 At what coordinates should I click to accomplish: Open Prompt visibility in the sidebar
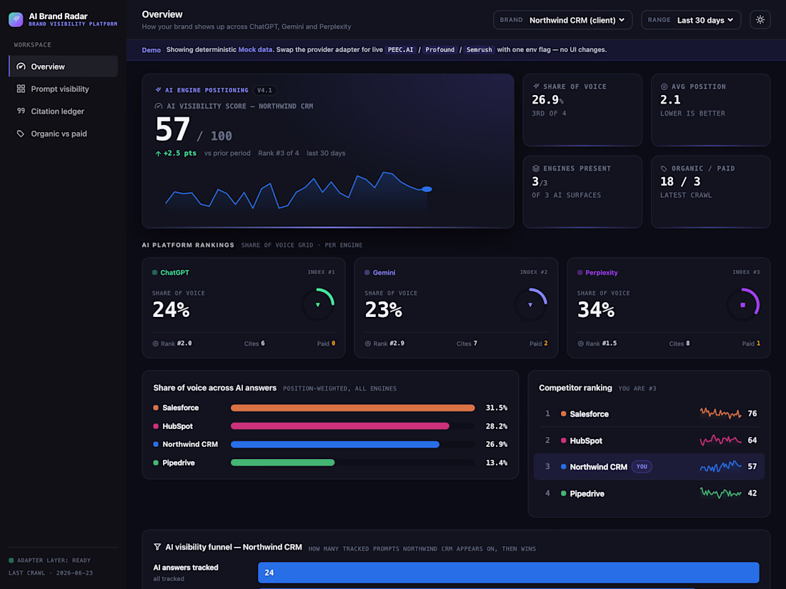(x=64, y=89)
